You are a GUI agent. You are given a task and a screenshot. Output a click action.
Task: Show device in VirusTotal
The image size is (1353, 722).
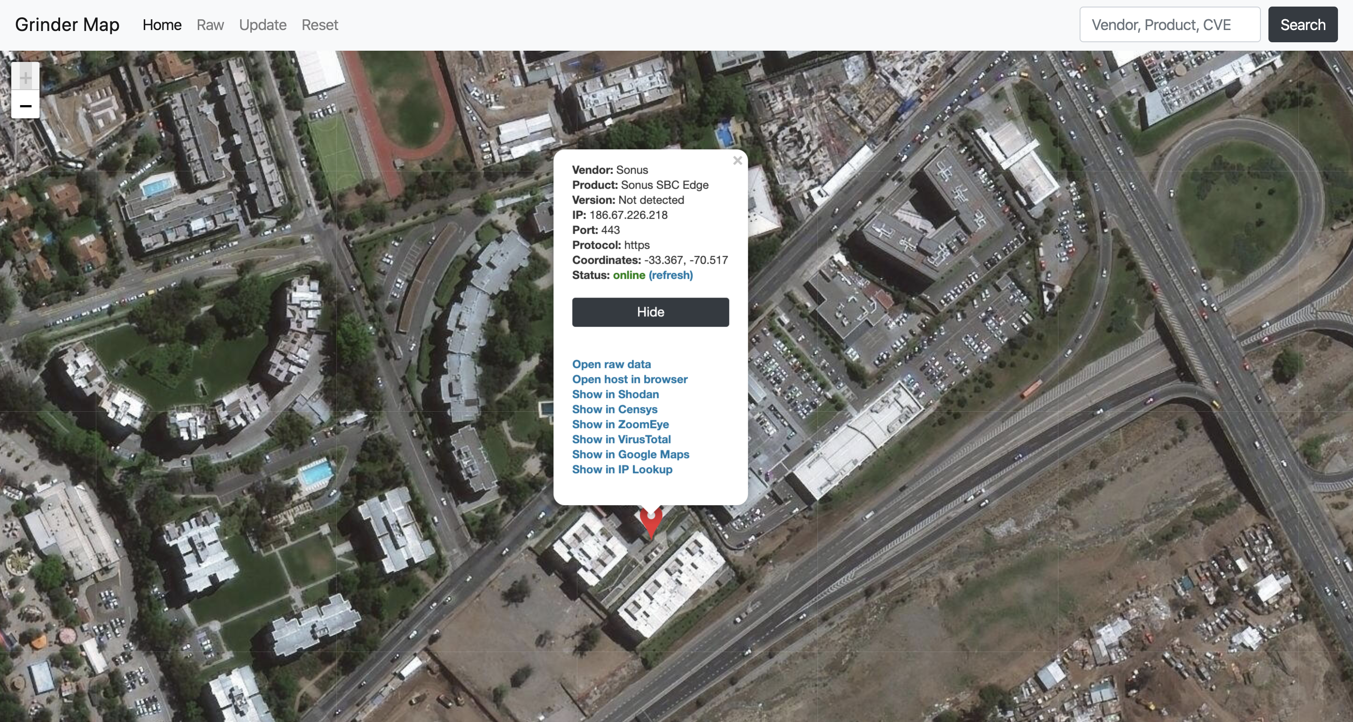(x=621, y=438)
